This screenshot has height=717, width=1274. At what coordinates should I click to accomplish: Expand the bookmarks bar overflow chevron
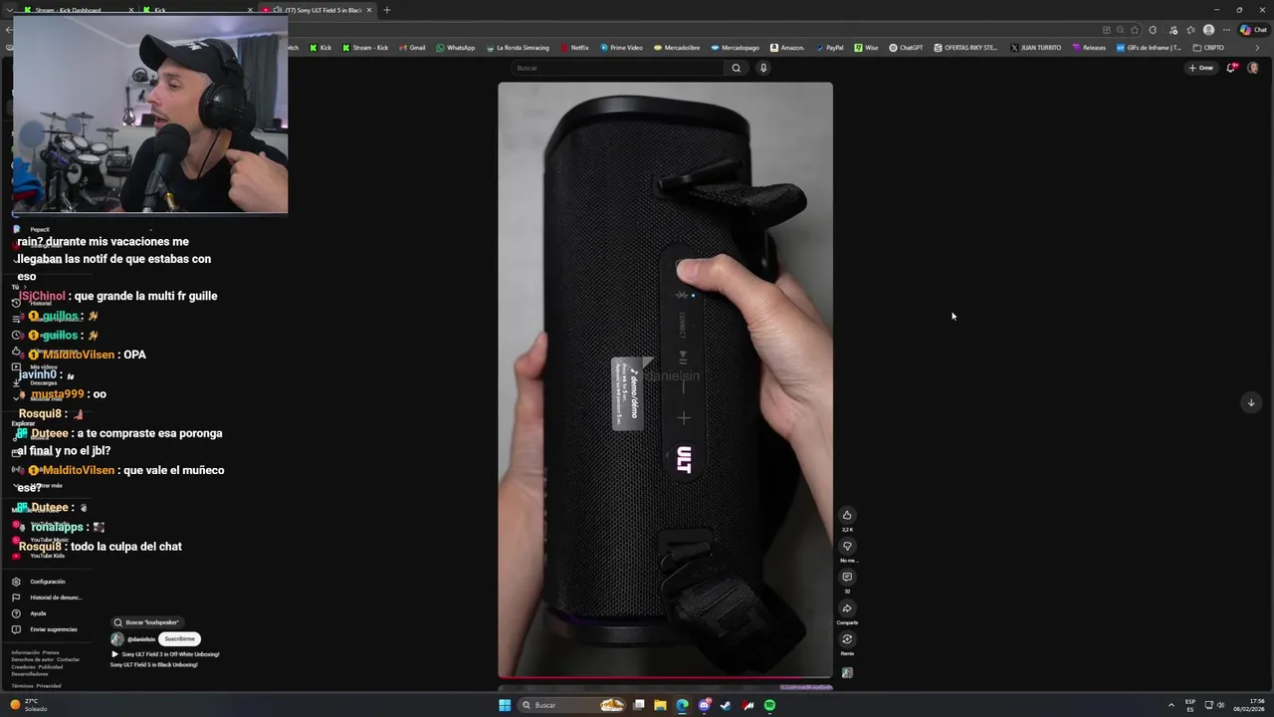click(1256, 48)
